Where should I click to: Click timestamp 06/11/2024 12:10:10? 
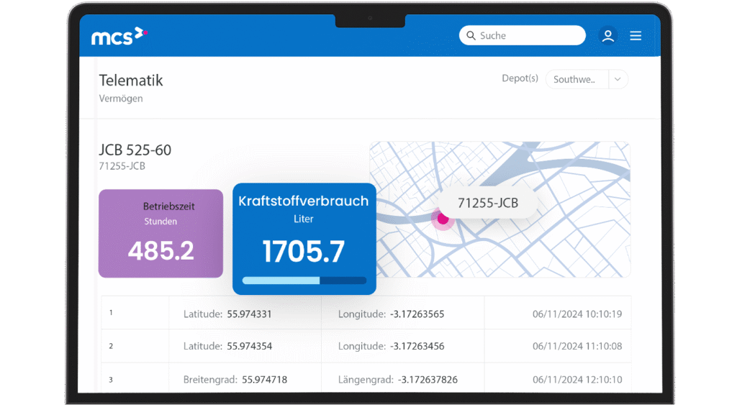tap(577, 380)
